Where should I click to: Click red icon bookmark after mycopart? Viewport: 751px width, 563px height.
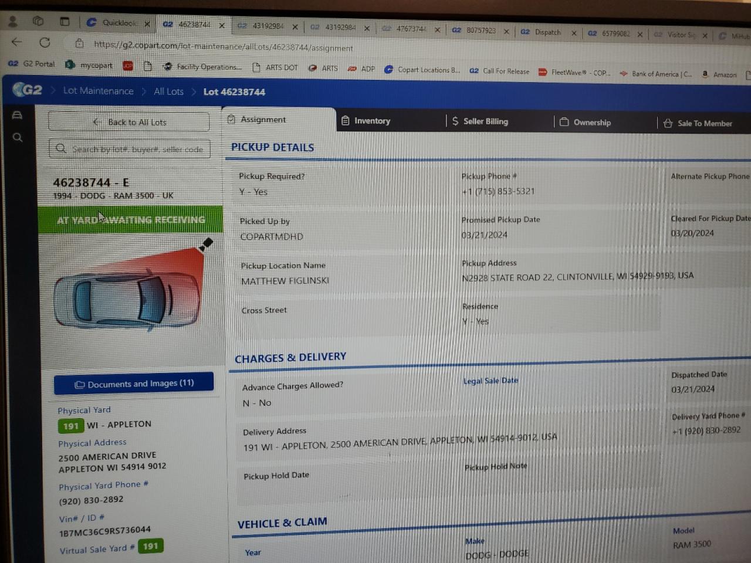(x=128, y=66)
